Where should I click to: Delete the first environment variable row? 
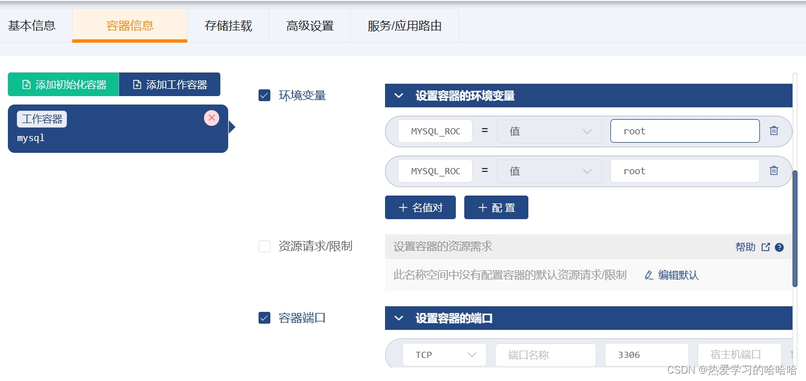(774, 130)
